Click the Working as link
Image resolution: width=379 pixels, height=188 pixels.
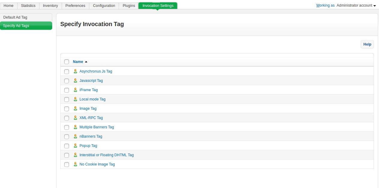pyautogui.click(x=325, y=5)
